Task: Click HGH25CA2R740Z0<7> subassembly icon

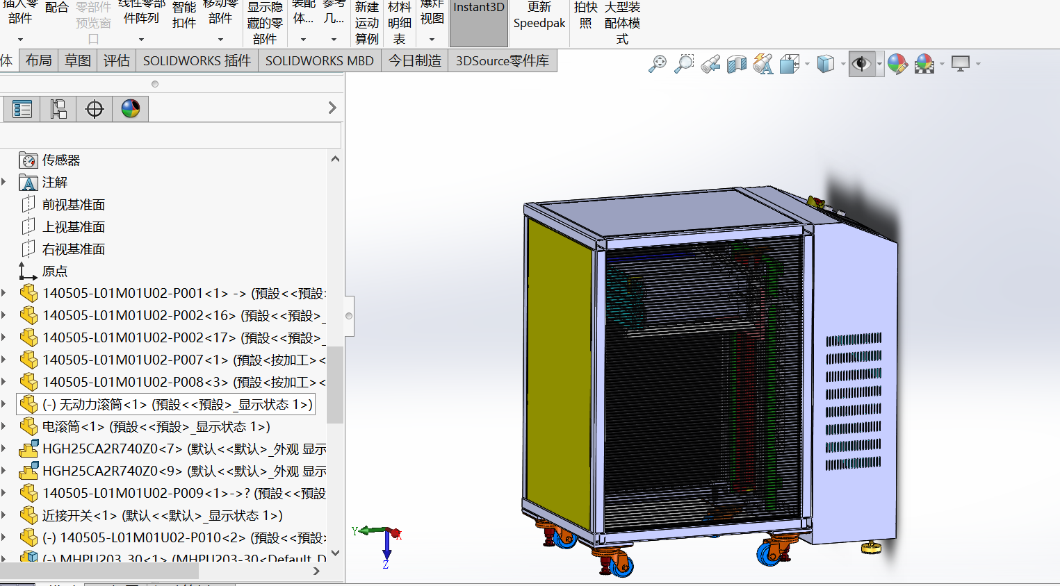Action: tap(28, 449)
